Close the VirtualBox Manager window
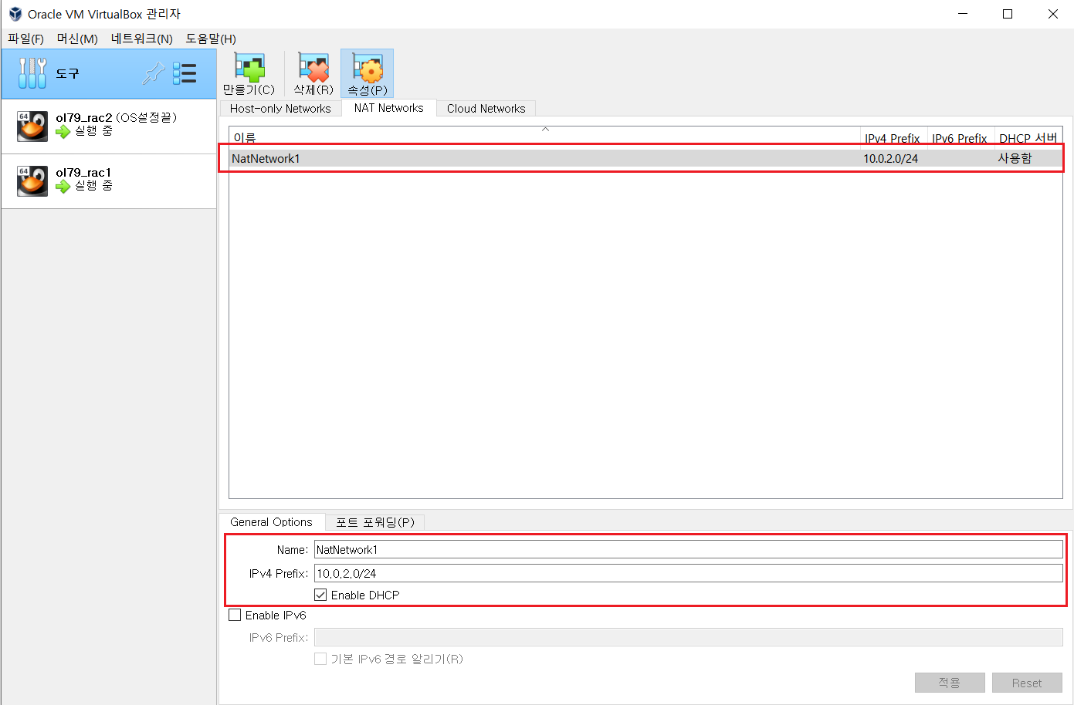1074x705 pixels. 1052,14
